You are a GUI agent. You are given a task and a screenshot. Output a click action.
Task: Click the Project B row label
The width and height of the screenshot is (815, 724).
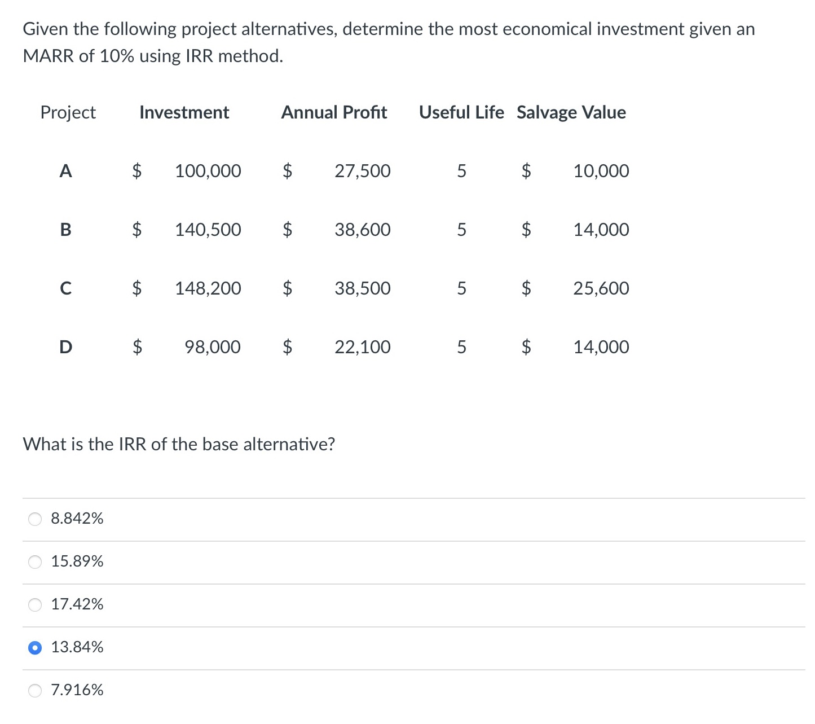[x=65, y=230]
